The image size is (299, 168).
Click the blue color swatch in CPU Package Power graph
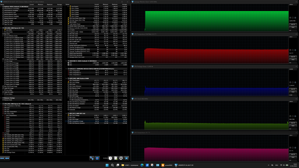point(295,82)
